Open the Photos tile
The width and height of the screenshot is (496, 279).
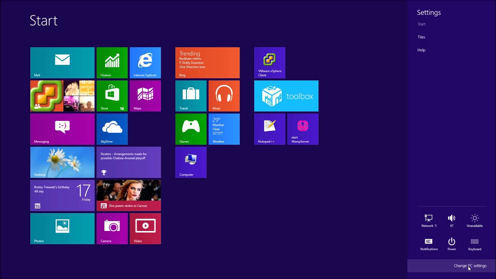(62, 229)
